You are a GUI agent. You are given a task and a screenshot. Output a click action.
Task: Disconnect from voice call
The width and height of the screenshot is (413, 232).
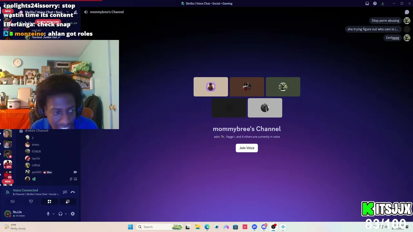pos(73,192)
